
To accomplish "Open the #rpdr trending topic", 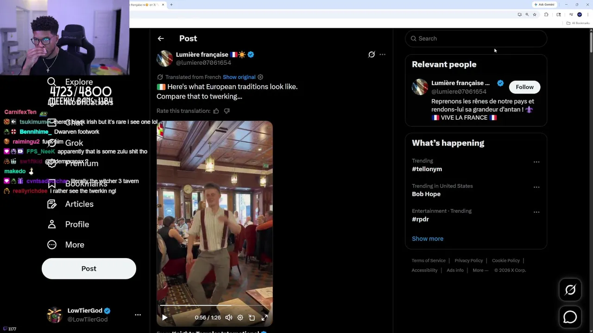I will [420, 219].
